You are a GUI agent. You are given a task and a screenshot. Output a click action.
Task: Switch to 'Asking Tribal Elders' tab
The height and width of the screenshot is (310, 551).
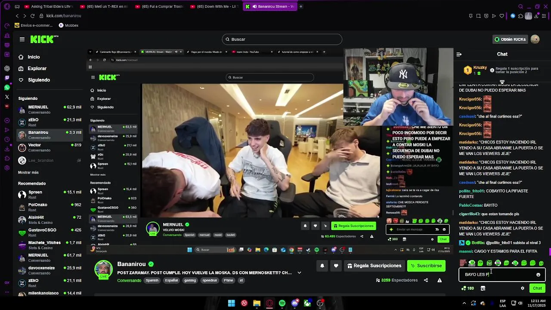tap(49, 6)
